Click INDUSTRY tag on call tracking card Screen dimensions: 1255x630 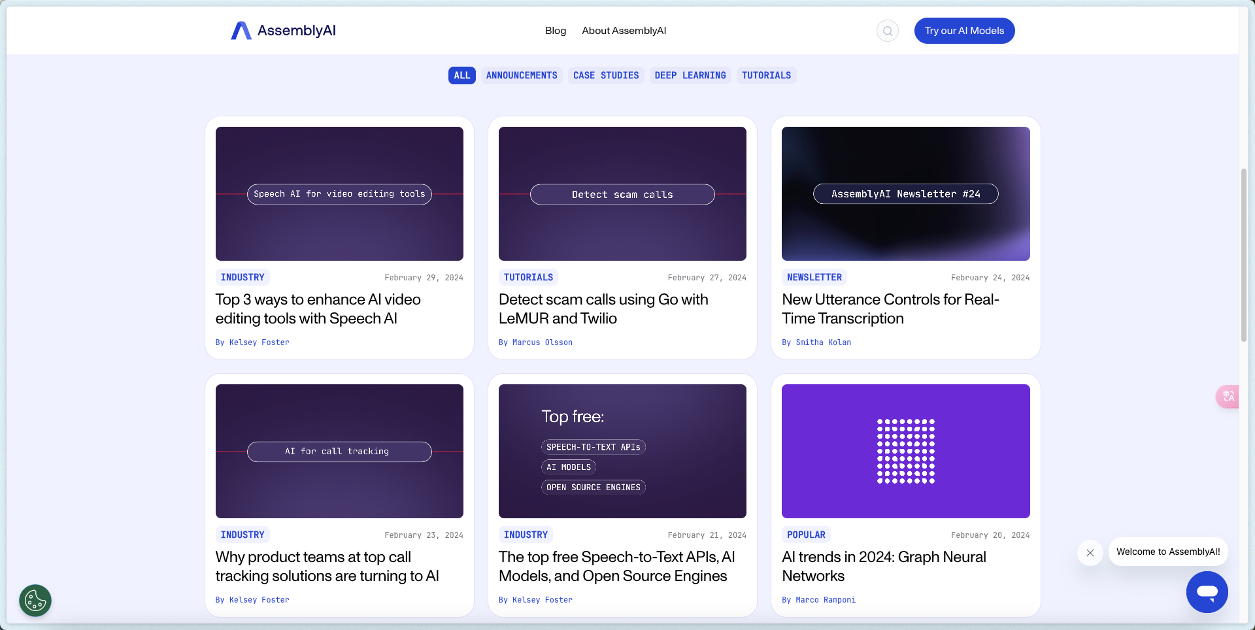[x=243, y=535]
